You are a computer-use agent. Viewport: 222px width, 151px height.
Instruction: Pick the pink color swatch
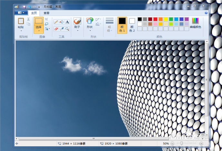point(155,24)
